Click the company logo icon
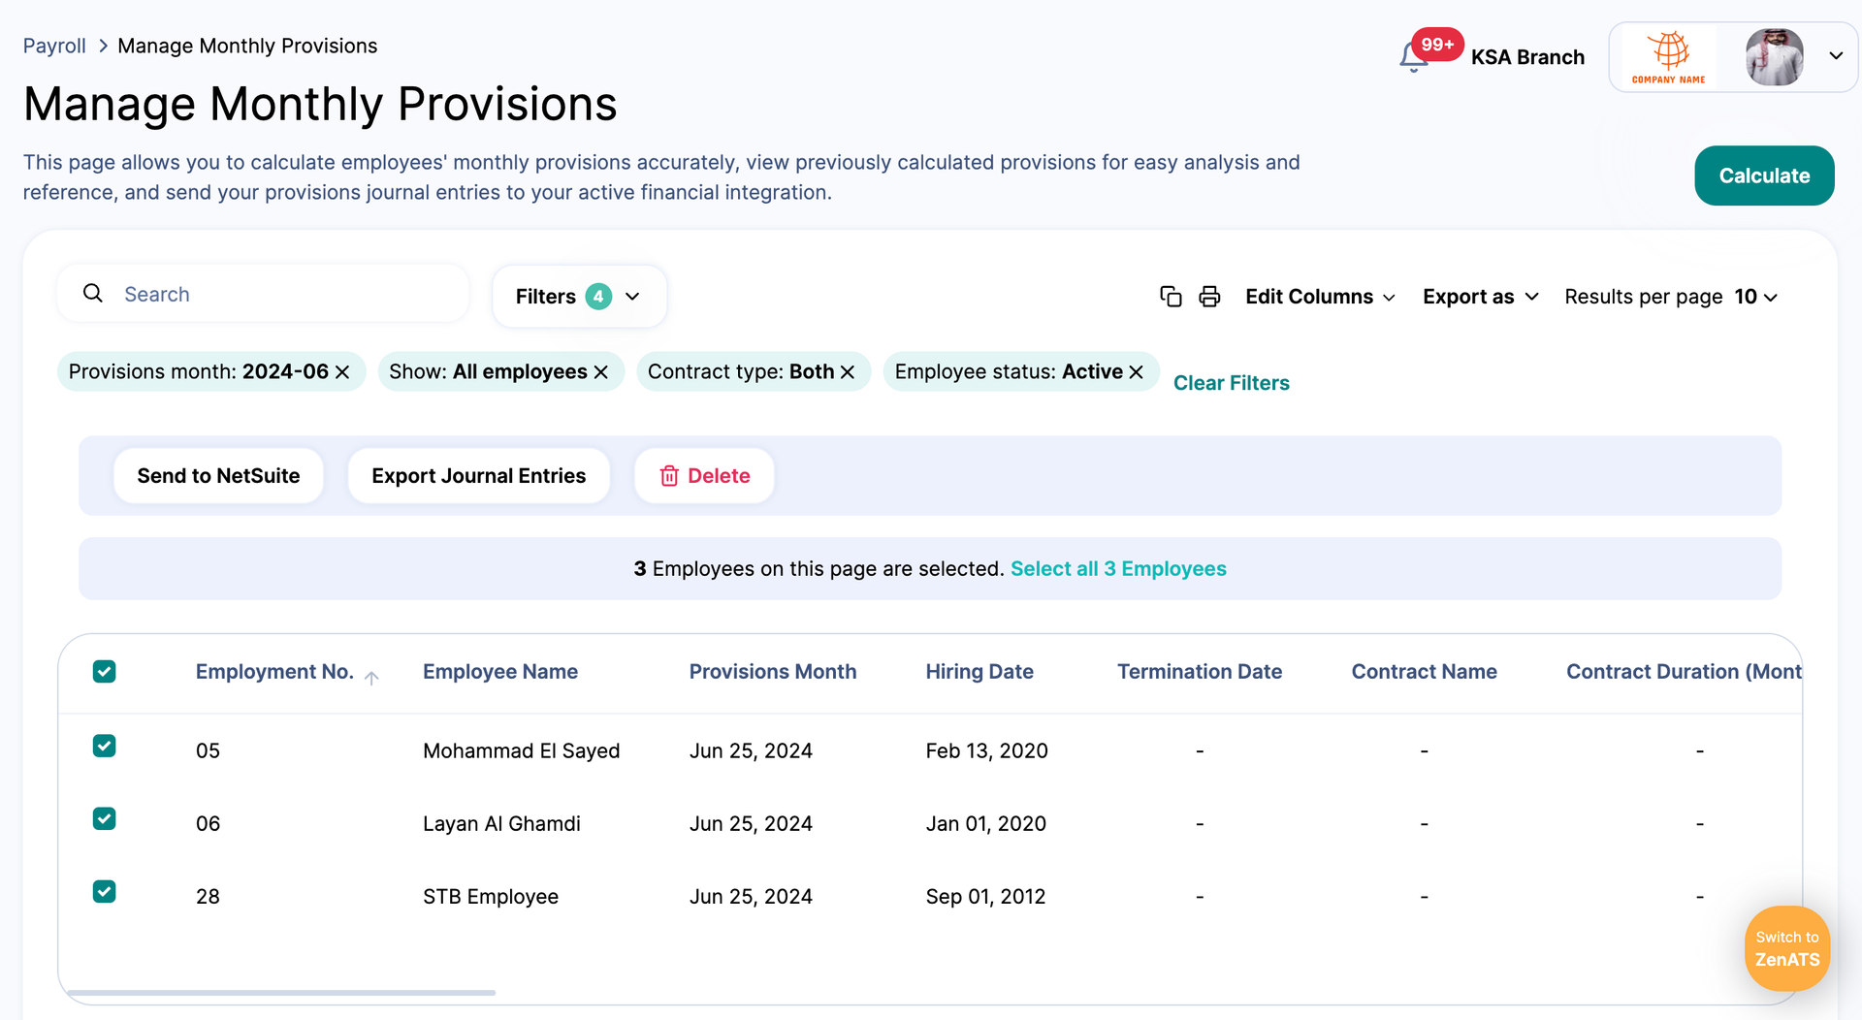Viewport: 1862px width, 1020px height. pos(1669,57)
